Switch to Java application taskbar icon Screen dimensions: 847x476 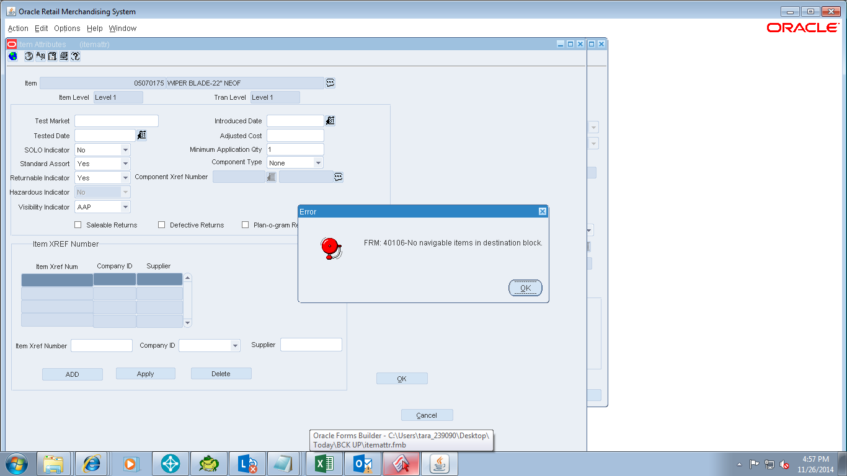click(x=440, y=464)
